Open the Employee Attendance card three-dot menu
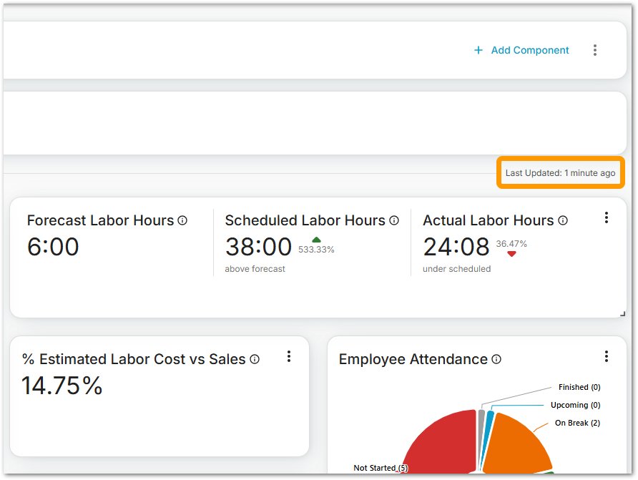638x480 pixels. tap(607, 356)
